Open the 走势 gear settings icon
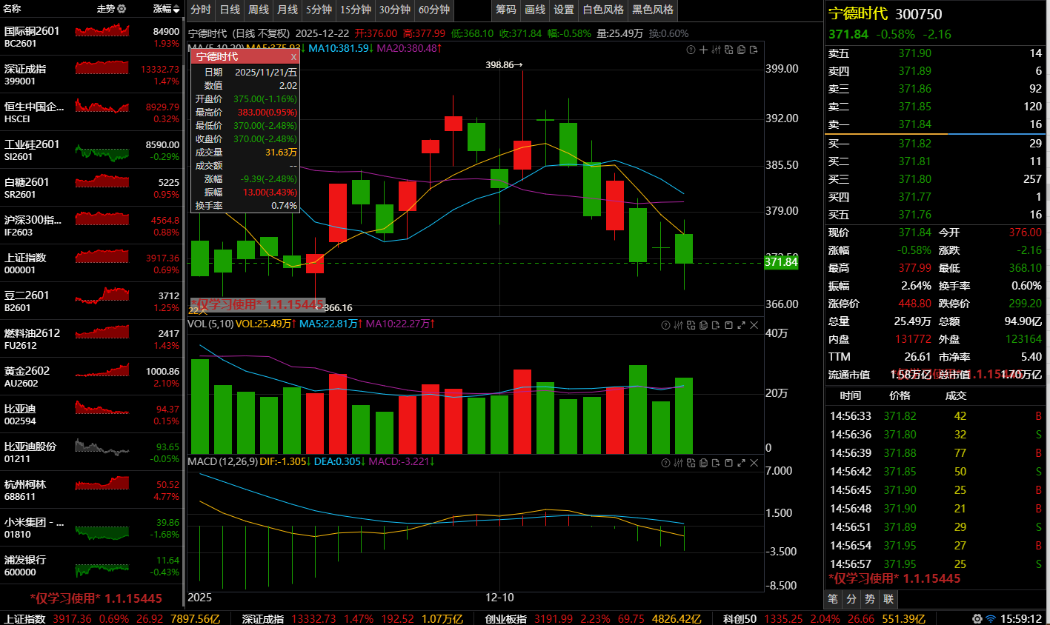Viewport: 1050px width, 625px height. tap(122, 9)
